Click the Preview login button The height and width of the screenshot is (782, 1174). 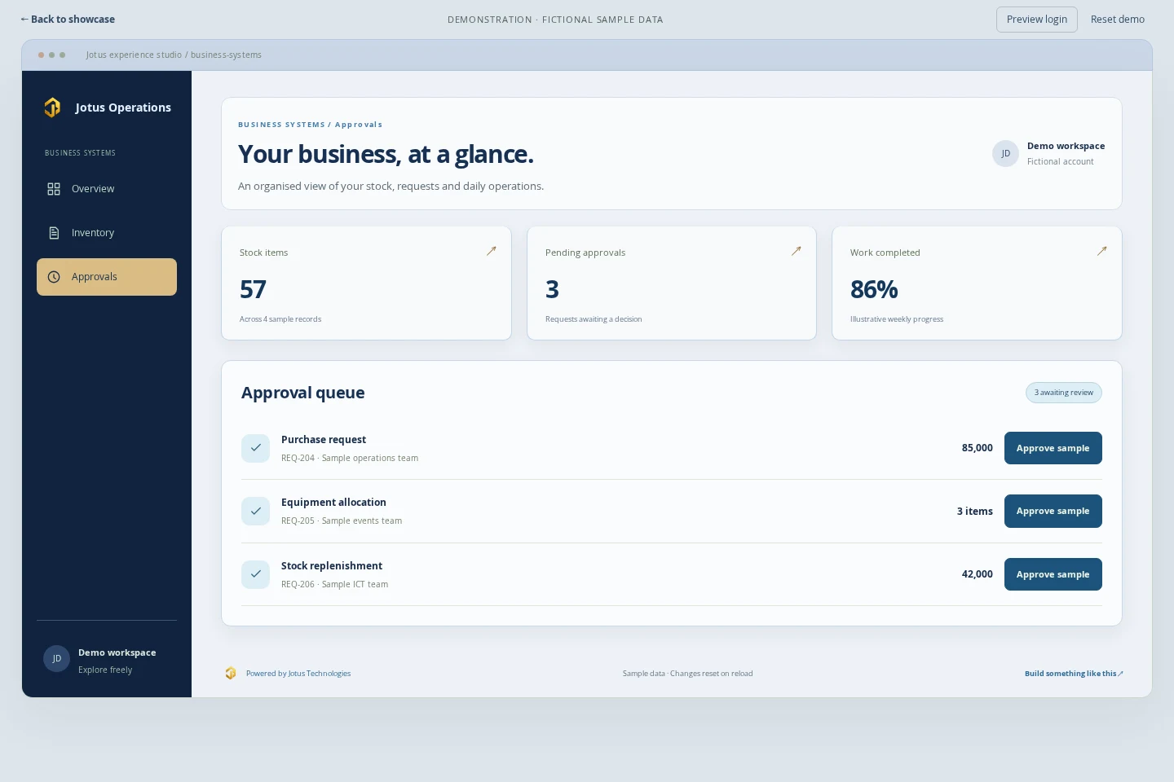(x=1037, y=20)
